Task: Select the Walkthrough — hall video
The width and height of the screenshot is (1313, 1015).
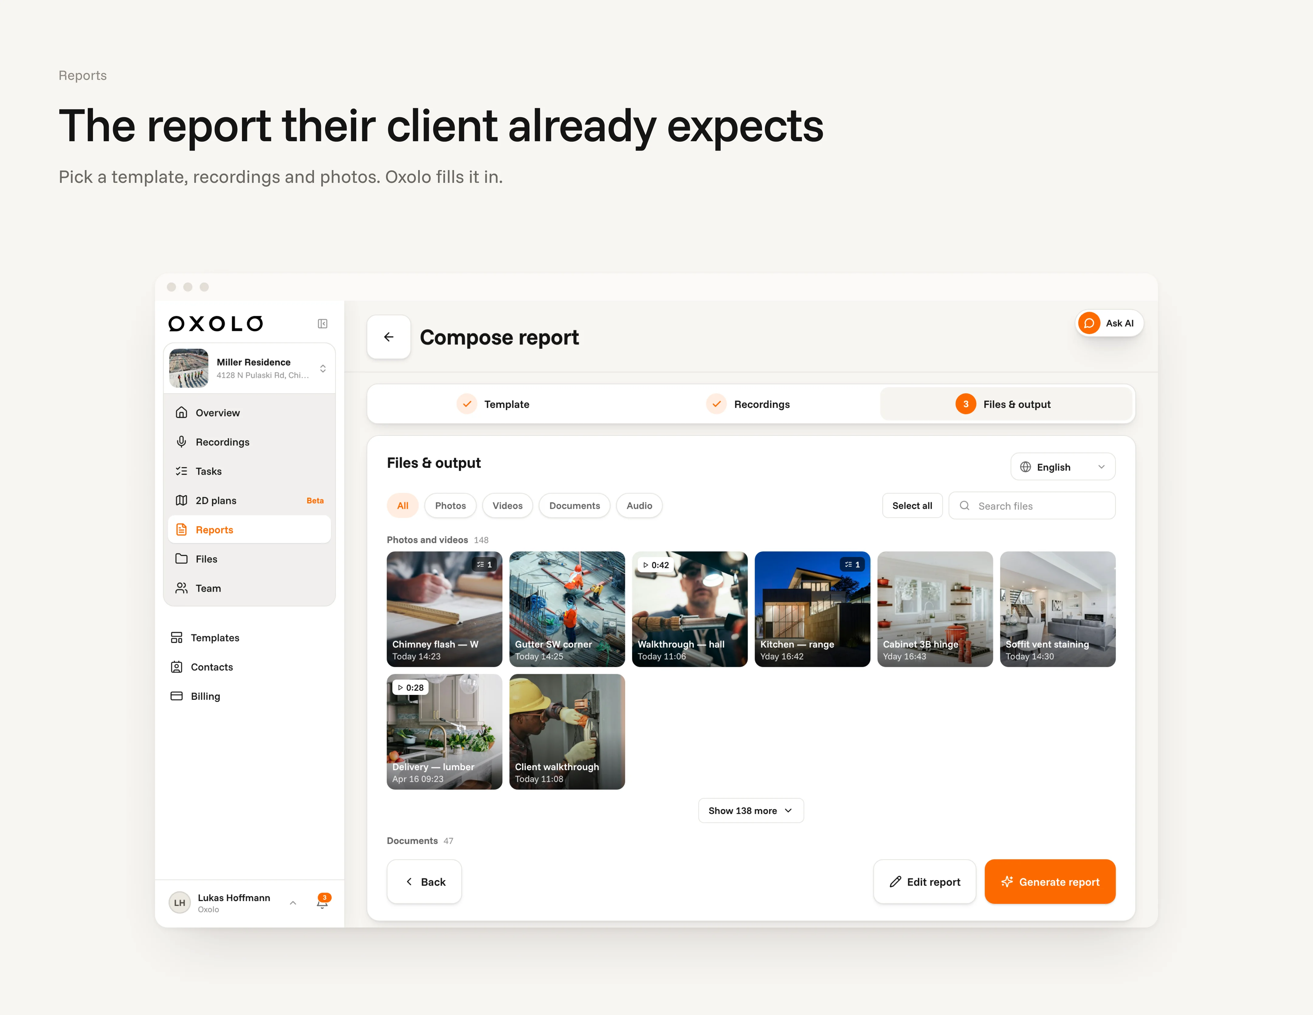Action: pyautogui.click(x=690, y=609)
